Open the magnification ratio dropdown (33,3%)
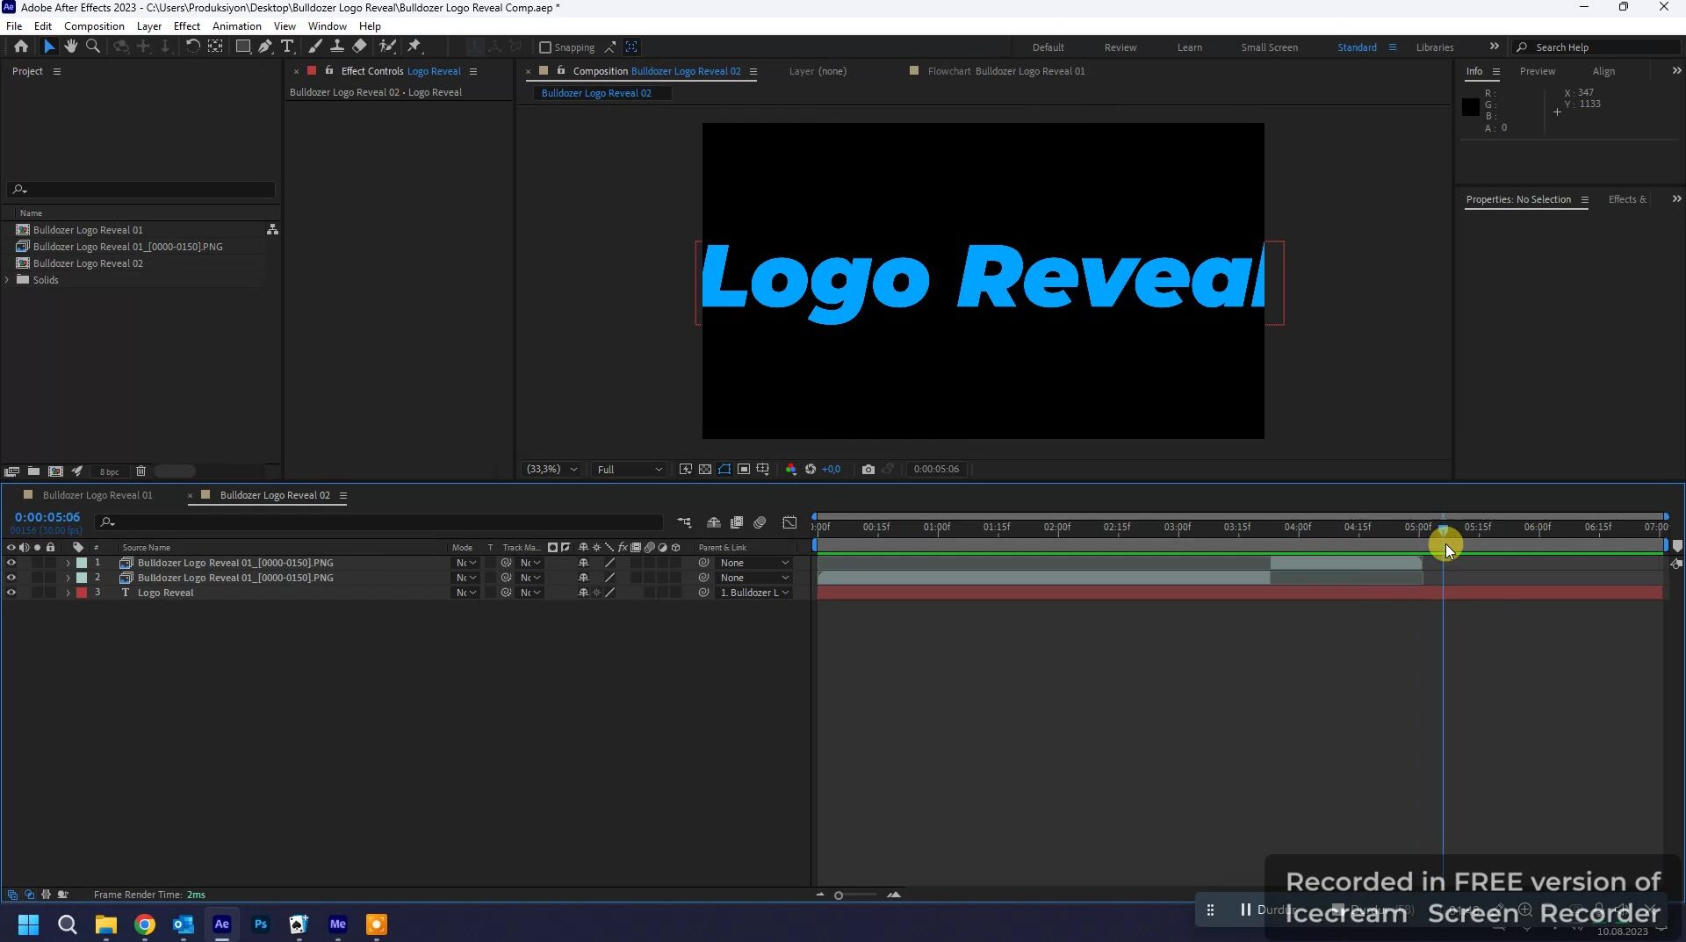This screenshot has height=942, width=1686. click(551, 470)
